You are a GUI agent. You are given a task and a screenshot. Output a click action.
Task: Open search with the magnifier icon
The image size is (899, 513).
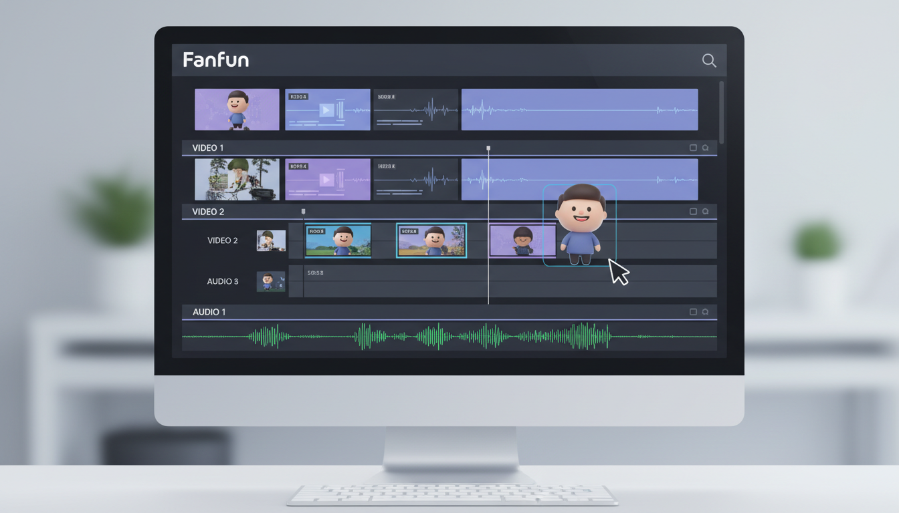(709, 61)
